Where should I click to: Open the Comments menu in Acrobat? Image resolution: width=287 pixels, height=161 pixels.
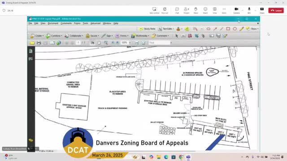pyautogui.click(x=66, y=23)
